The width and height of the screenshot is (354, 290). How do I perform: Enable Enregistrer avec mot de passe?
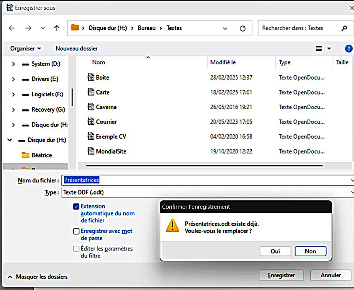[x=76, y=231]
